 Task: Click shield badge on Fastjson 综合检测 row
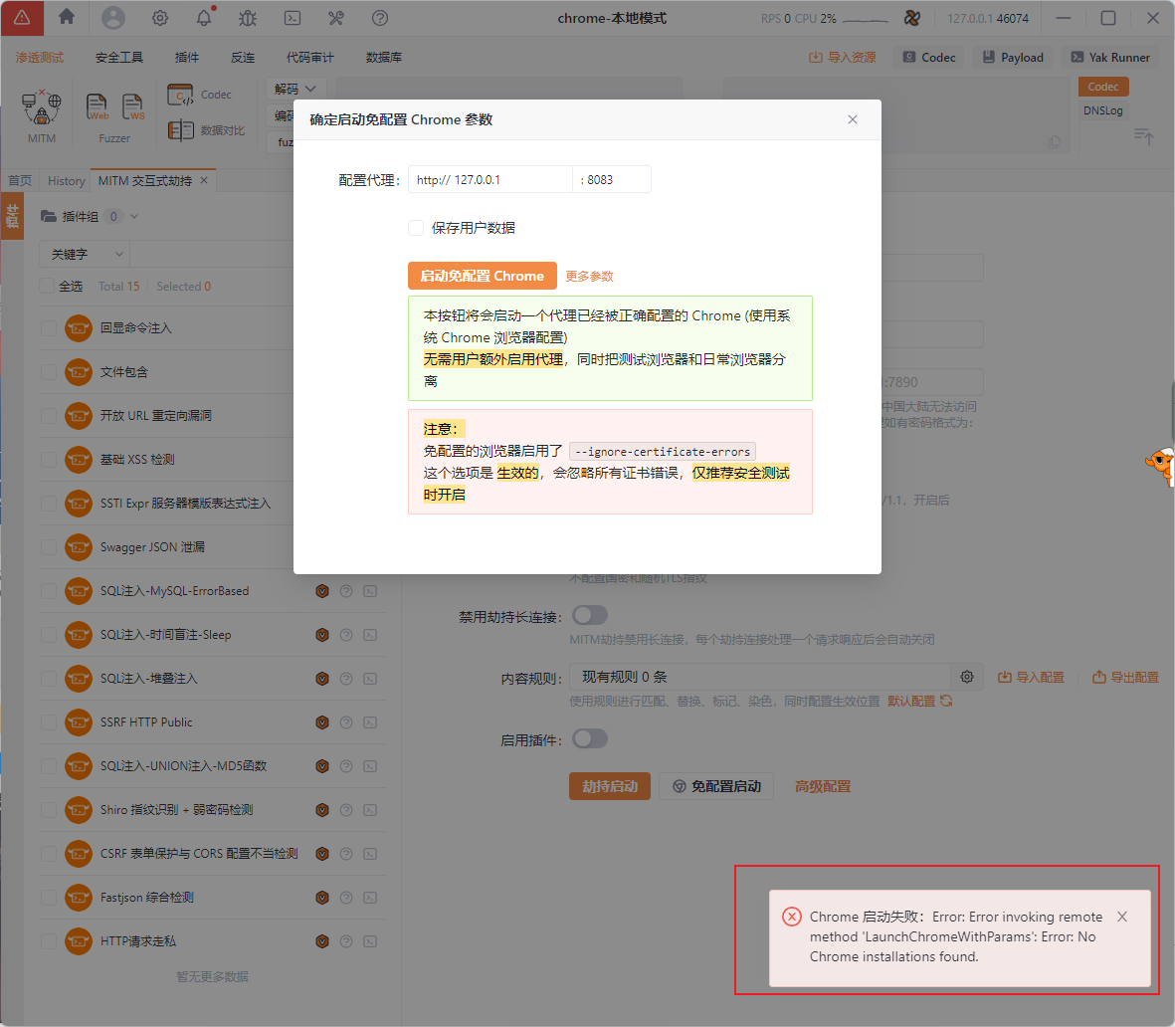(x=322, y=898)
